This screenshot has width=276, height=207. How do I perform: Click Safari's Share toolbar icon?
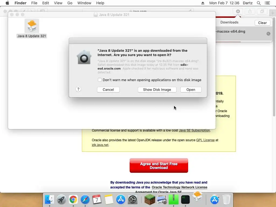250,11
